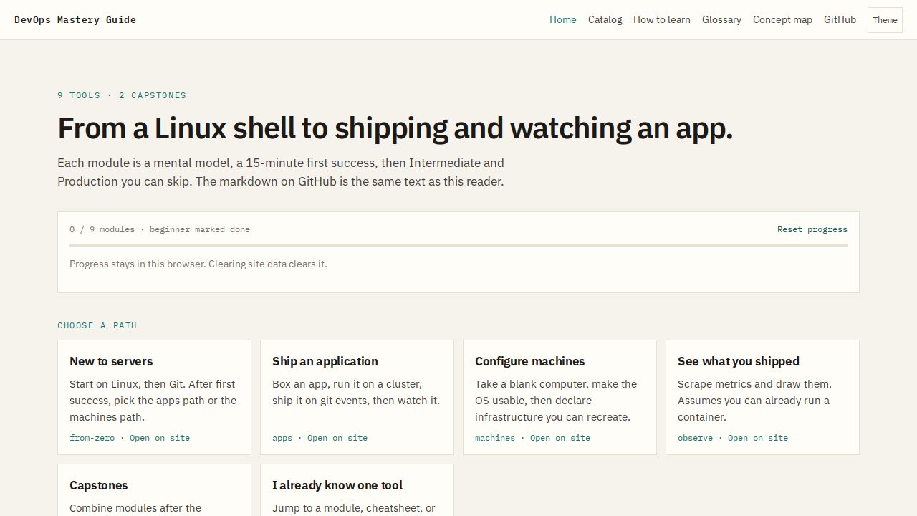The width and height of the screenshot is (917, 516).
Task: Click the CHOOSE A PATH section label
Action: 97,325
